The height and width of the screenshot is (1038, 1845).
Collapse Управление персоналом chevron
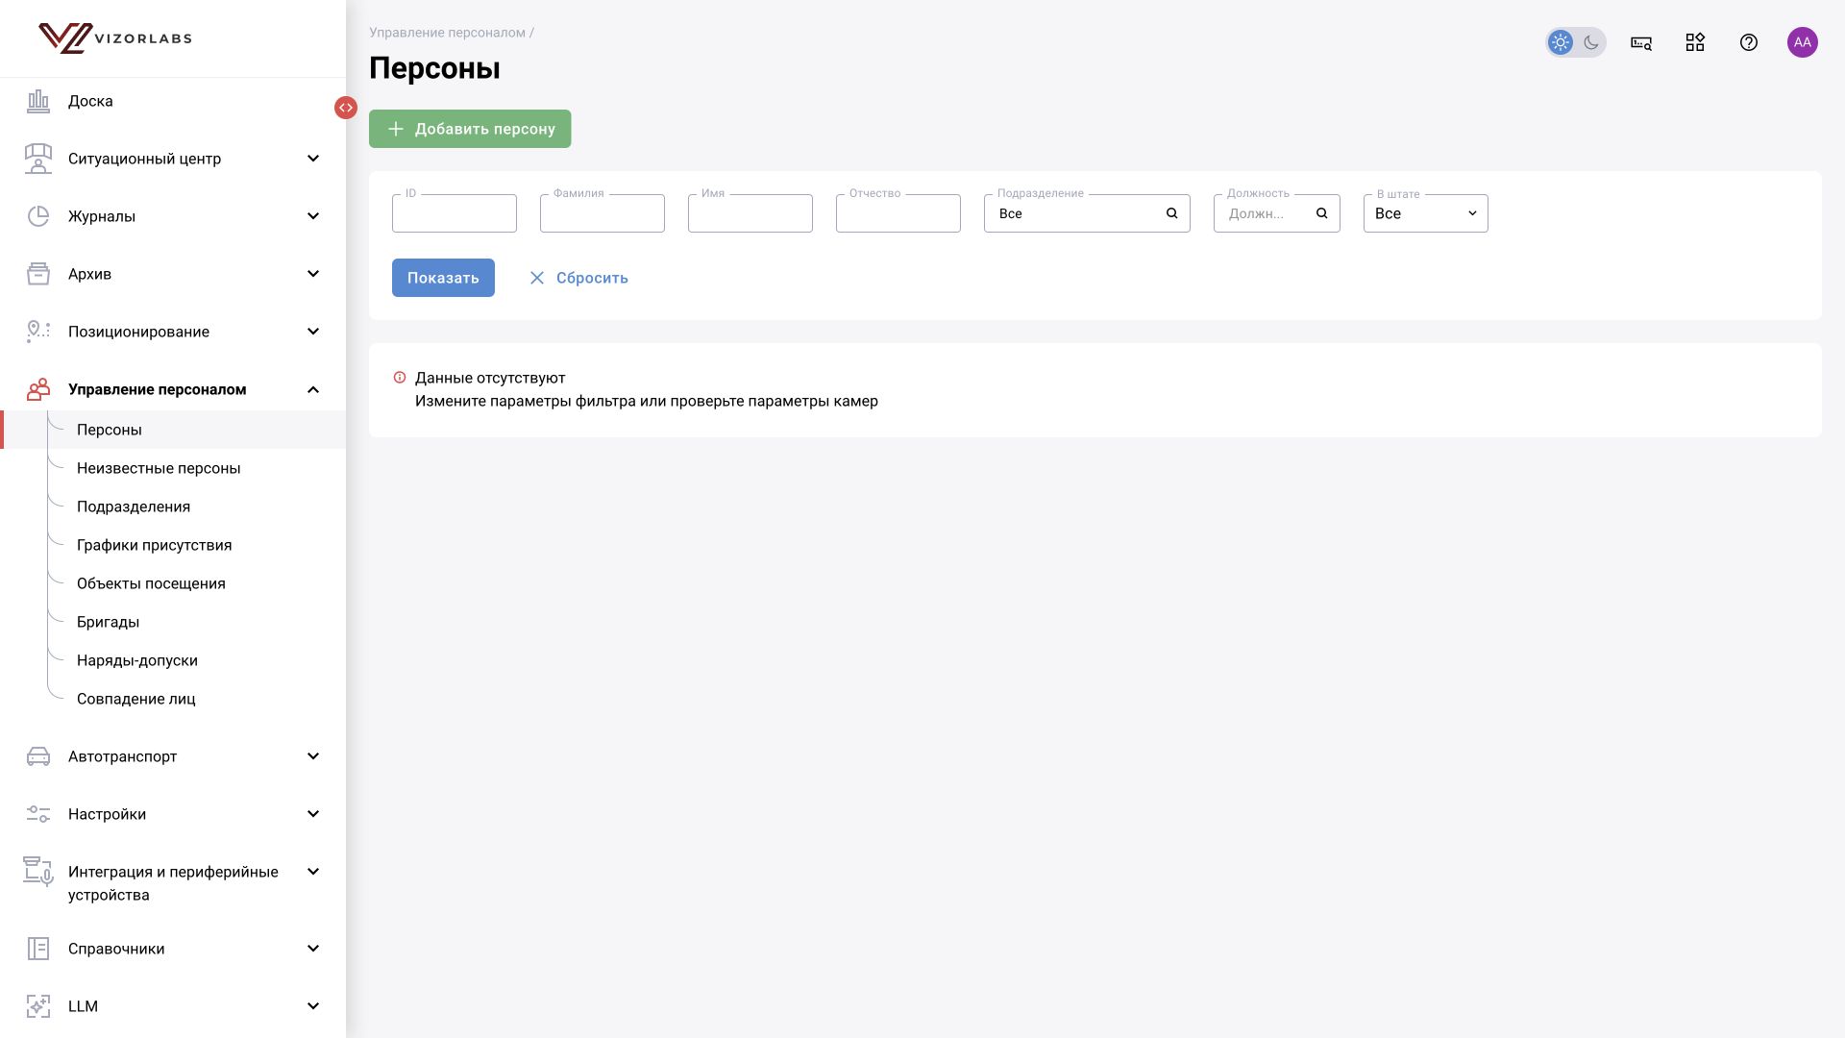pyautogui.click(x=313, y=389)
